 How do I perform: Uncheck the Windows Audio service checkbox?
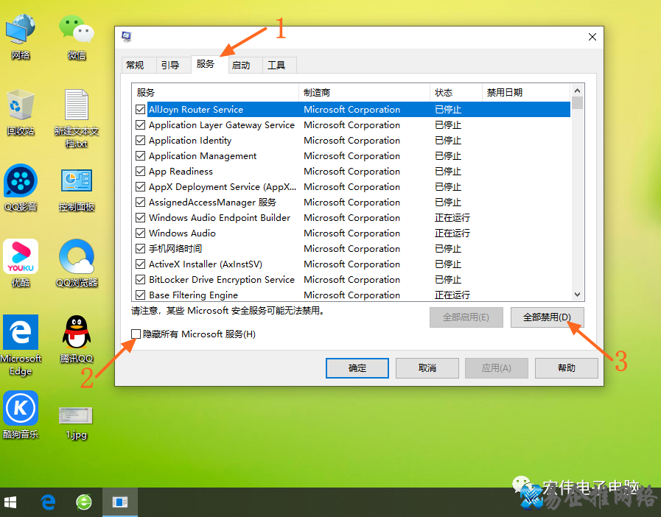[x=141, y=233]
